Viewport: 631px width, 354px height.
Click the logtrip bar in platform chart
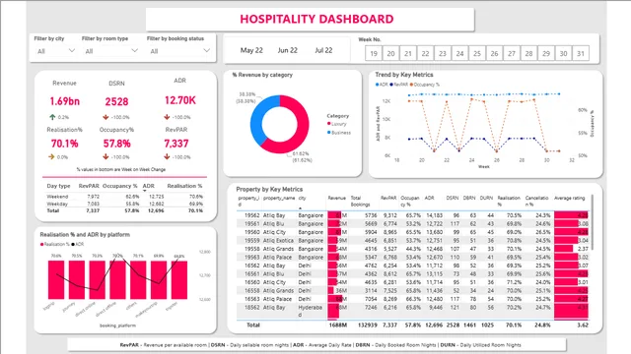[x=56, y=279]
